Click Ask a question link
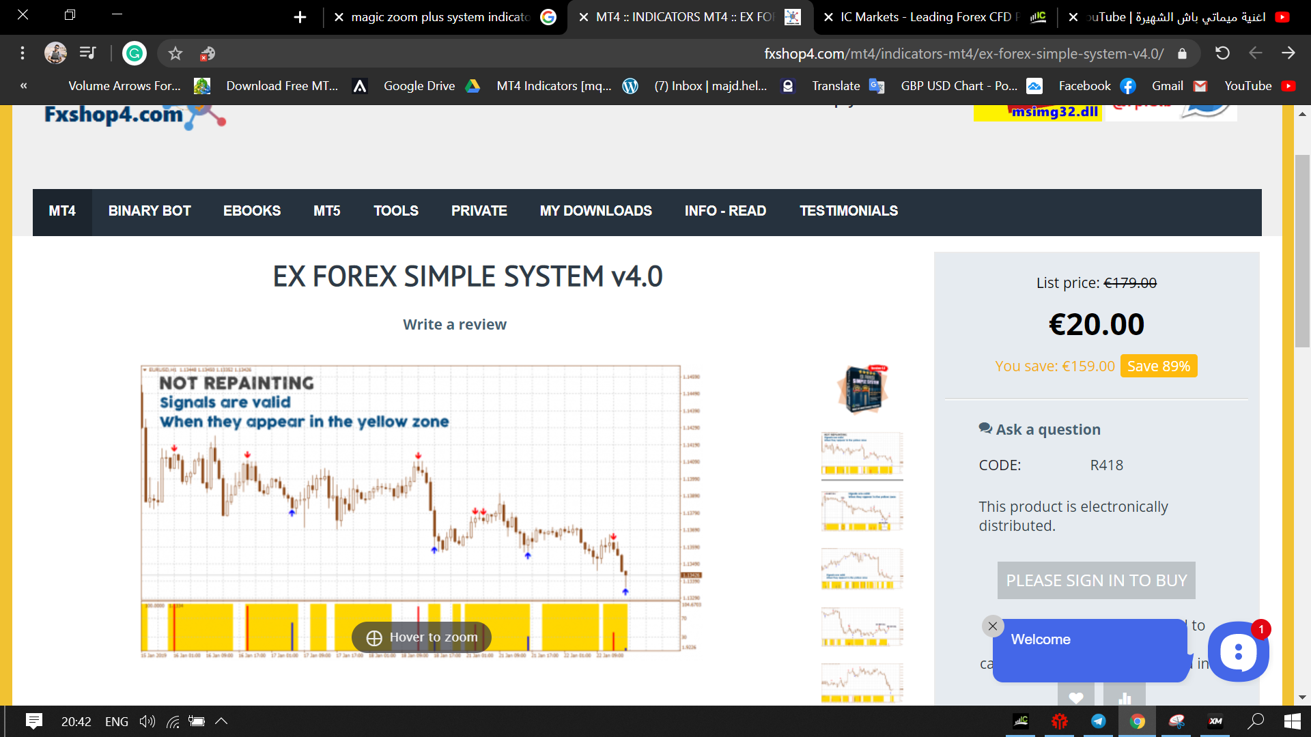 (x=1047, y=429)
